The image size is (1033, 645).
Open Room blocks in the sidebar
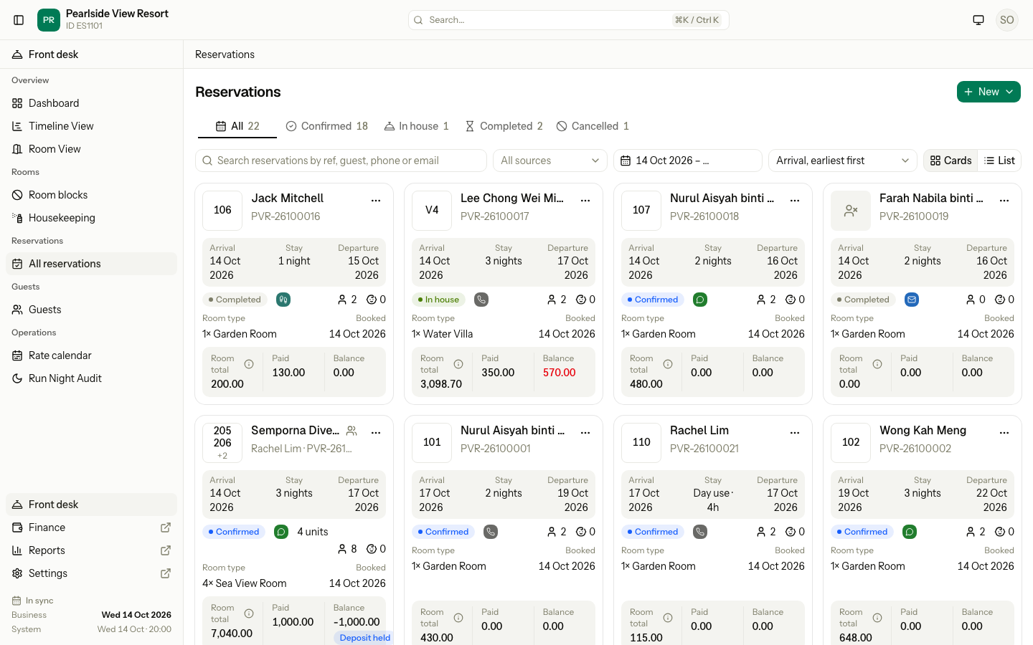(91, 195)
